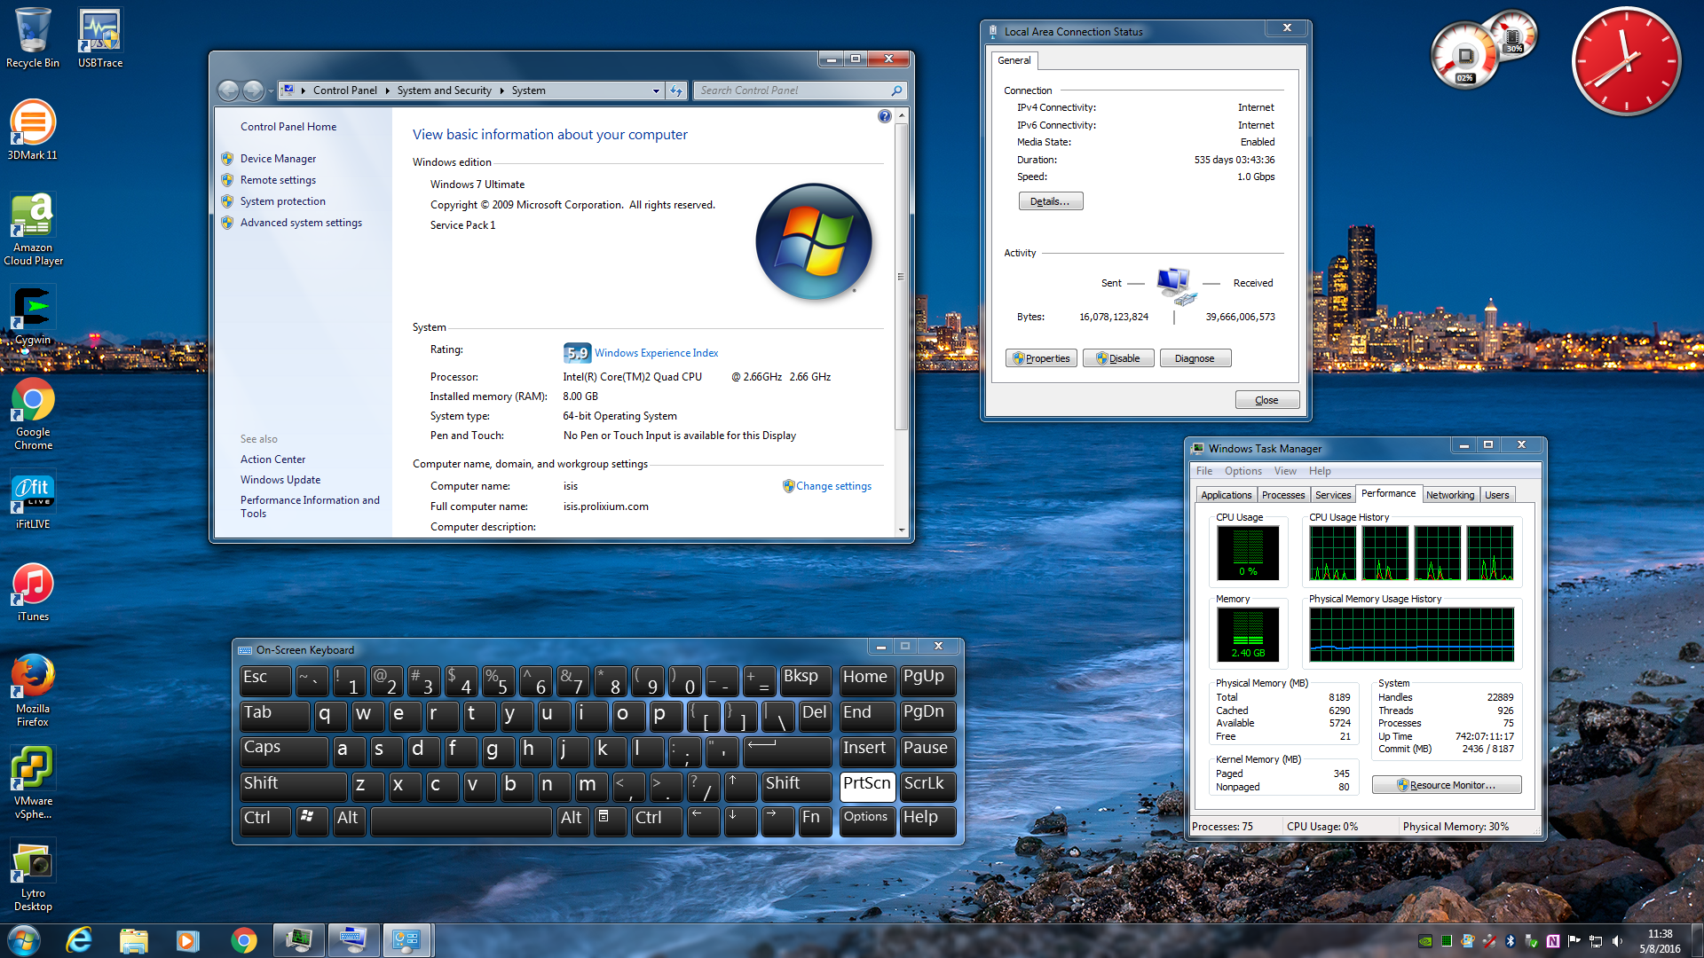Toggle the ScrLk key on the keyboard

927,786
